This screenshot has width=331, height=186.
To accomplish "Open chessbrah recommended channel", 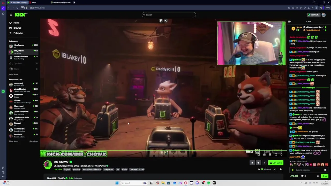I will pos(23,96).
